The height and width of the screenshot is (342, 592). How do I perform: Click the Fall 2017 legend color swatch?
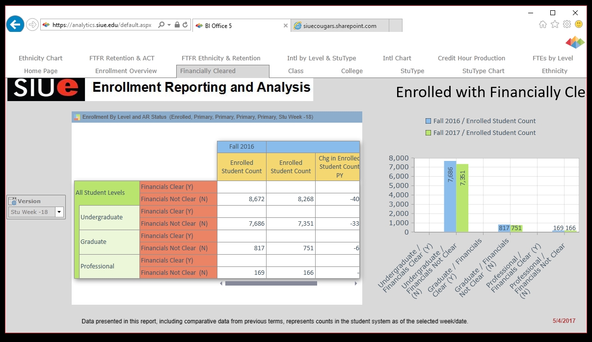(x=429, y=133)
